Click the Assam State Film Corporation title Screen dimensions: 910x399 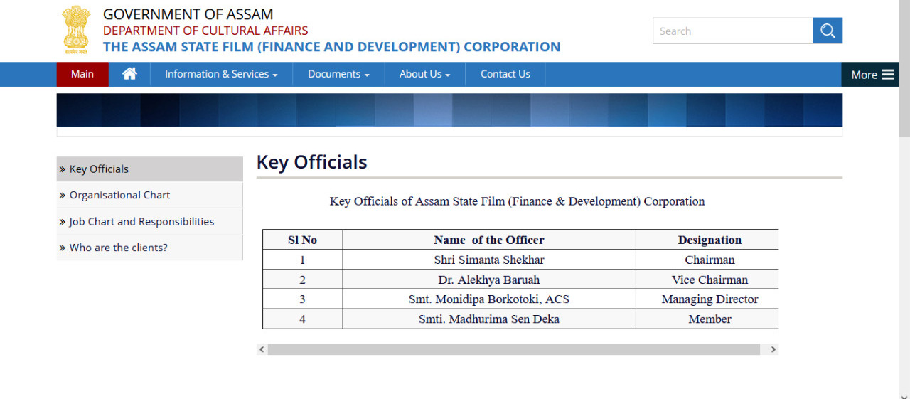coord(331,47)
